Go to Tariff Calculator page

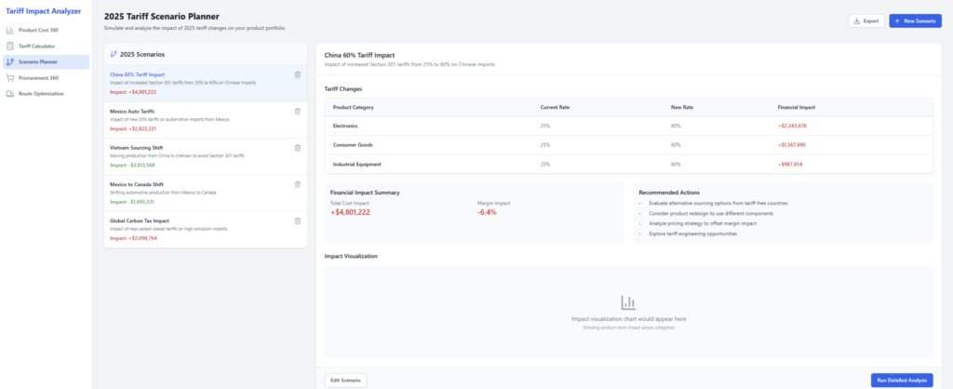[x=38, y=46]
